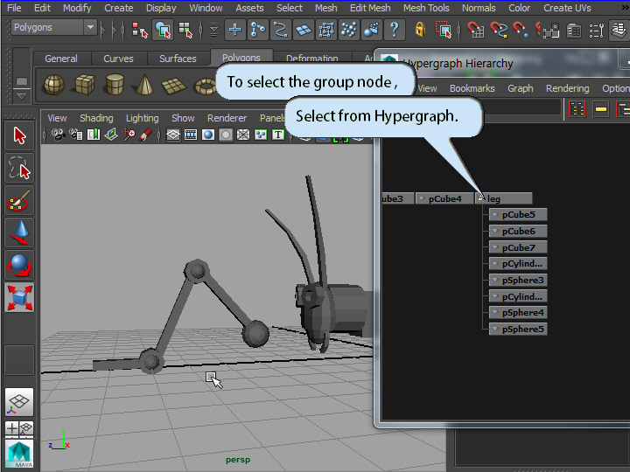Create a polygon torus from shelf
630x472 pixels.
(x=206, y=86)
